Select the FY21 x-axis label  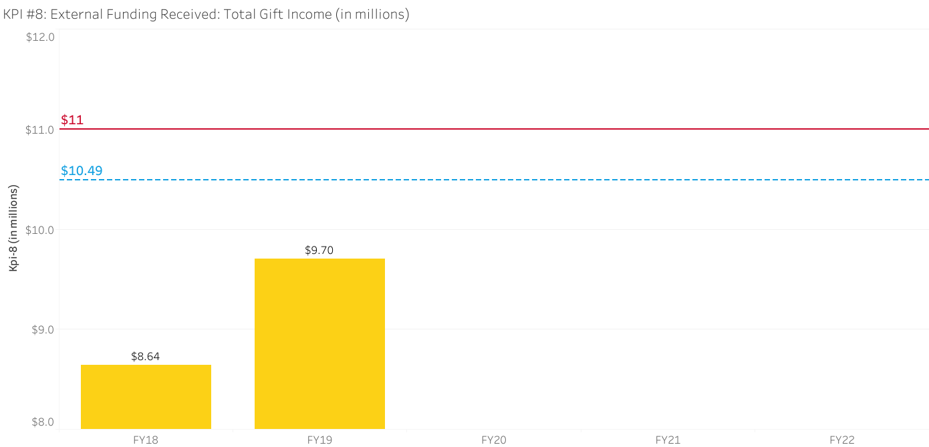668,440
